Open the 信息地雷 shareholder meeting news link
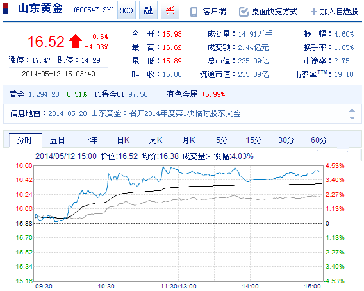This screenshot has height=291, width=364. [144, 113]
